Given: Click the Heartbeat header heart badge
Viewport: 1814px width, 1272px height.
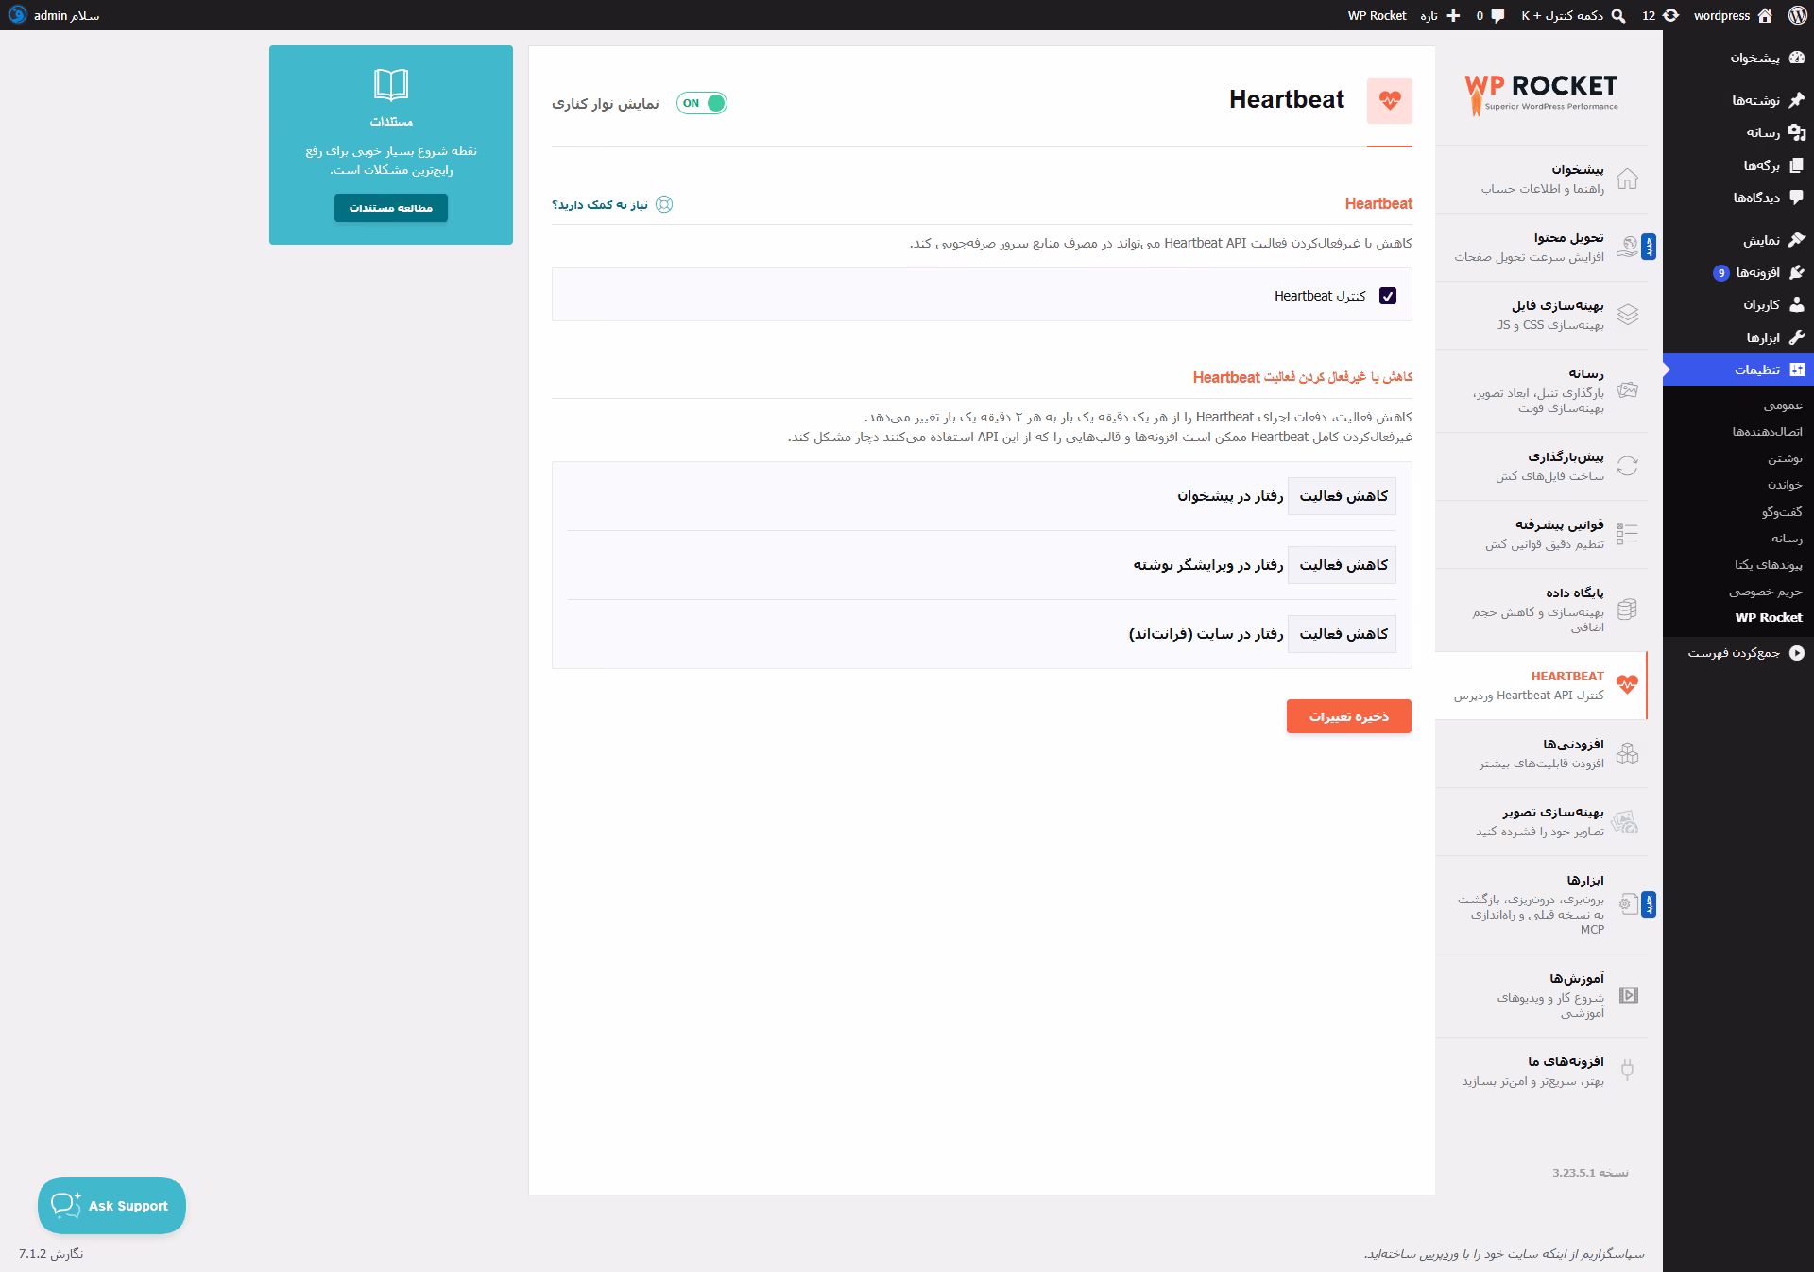Looking at the screenshot, I should tap(1390, 100).
